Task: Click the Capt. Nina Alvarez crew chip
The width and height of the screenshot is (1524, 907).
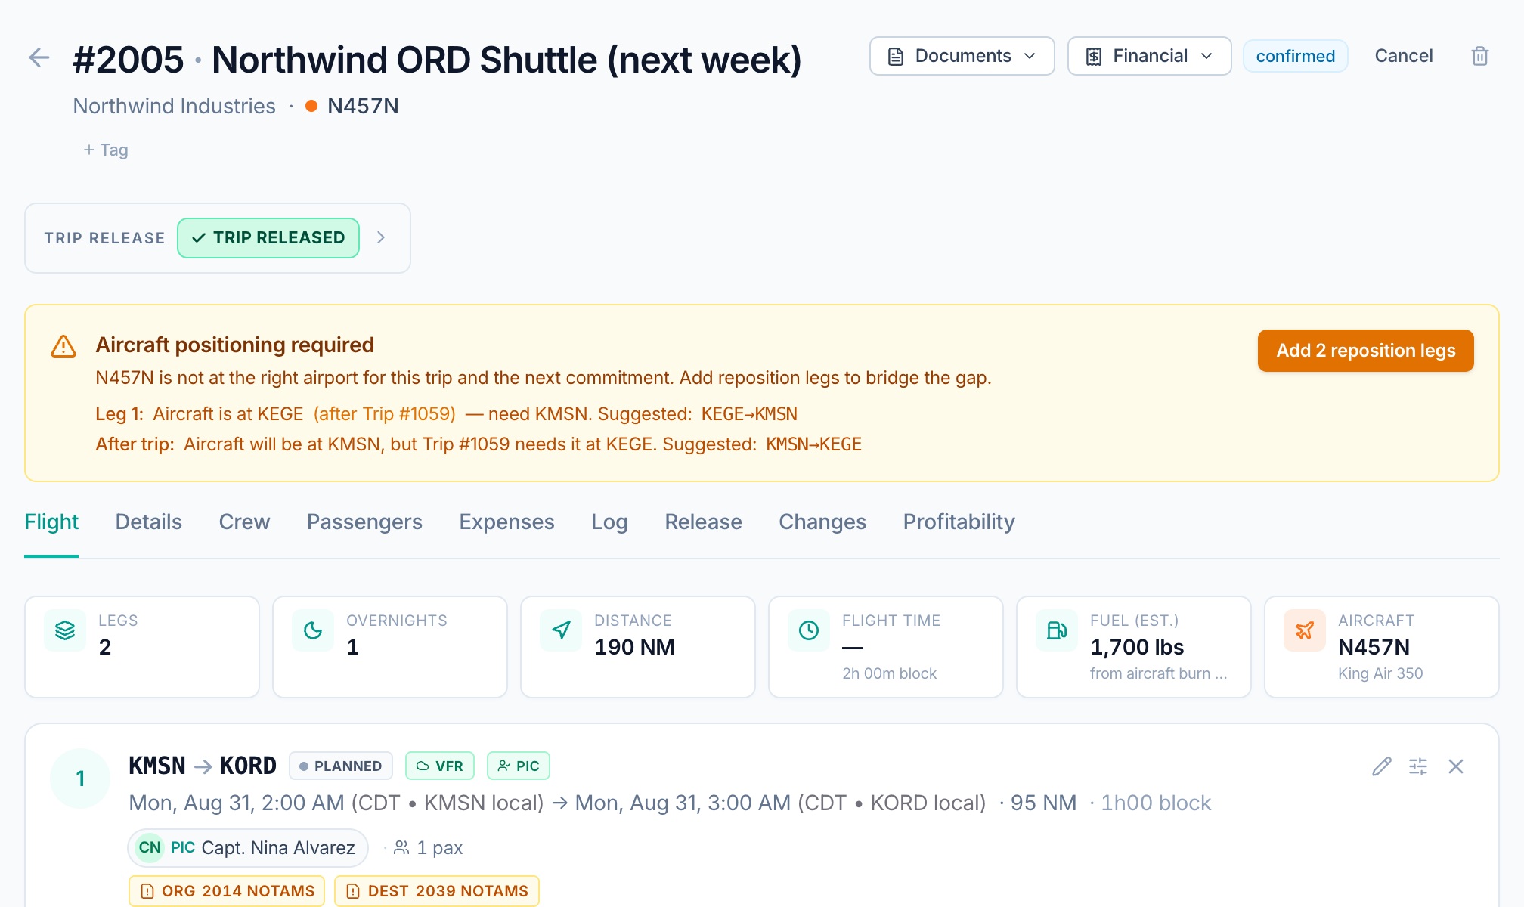Action: coord(248,847)
